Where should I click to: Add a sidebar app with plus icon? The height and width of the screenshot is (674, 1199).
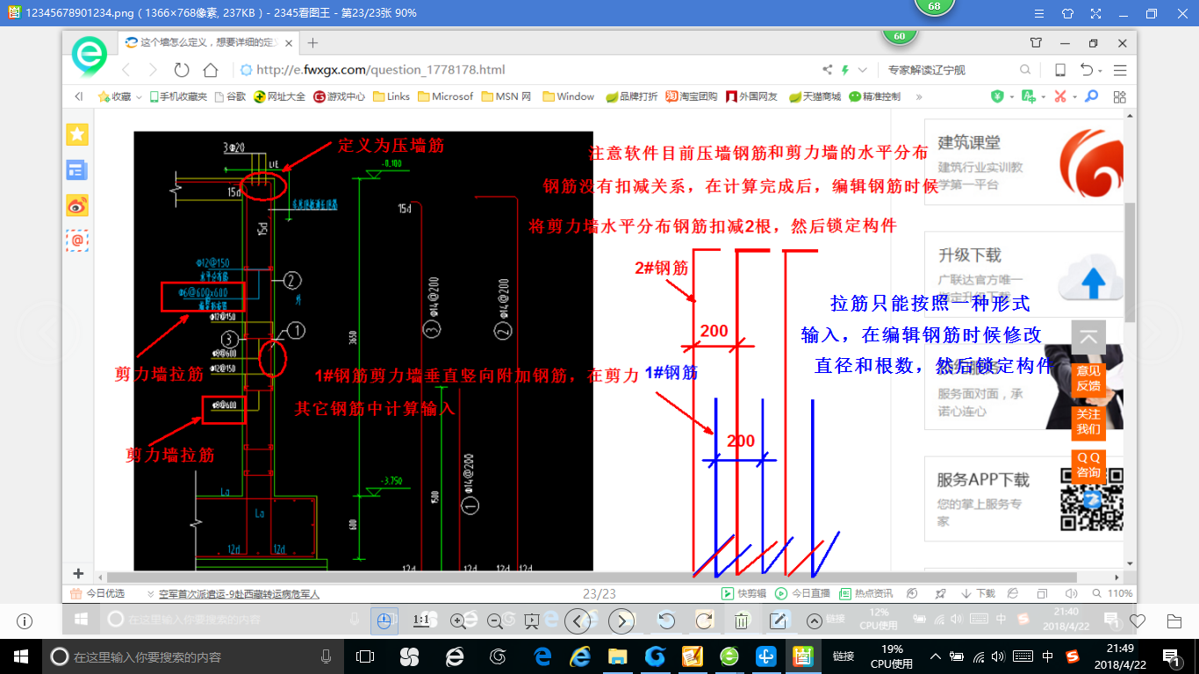77,573
